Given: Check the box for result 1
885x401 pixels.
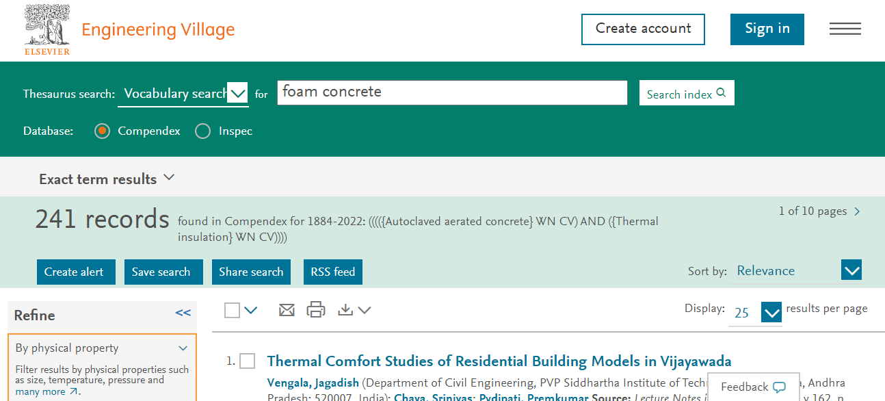Looking at the screenshot, I should click(247, 361).
